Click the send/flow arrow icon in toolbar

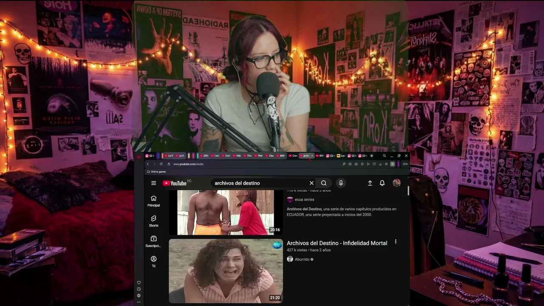pos(368,164)
